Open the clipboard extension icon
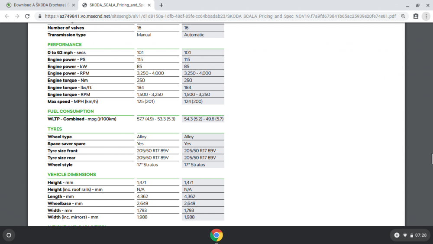433x244 pixels. click(416, 16)
